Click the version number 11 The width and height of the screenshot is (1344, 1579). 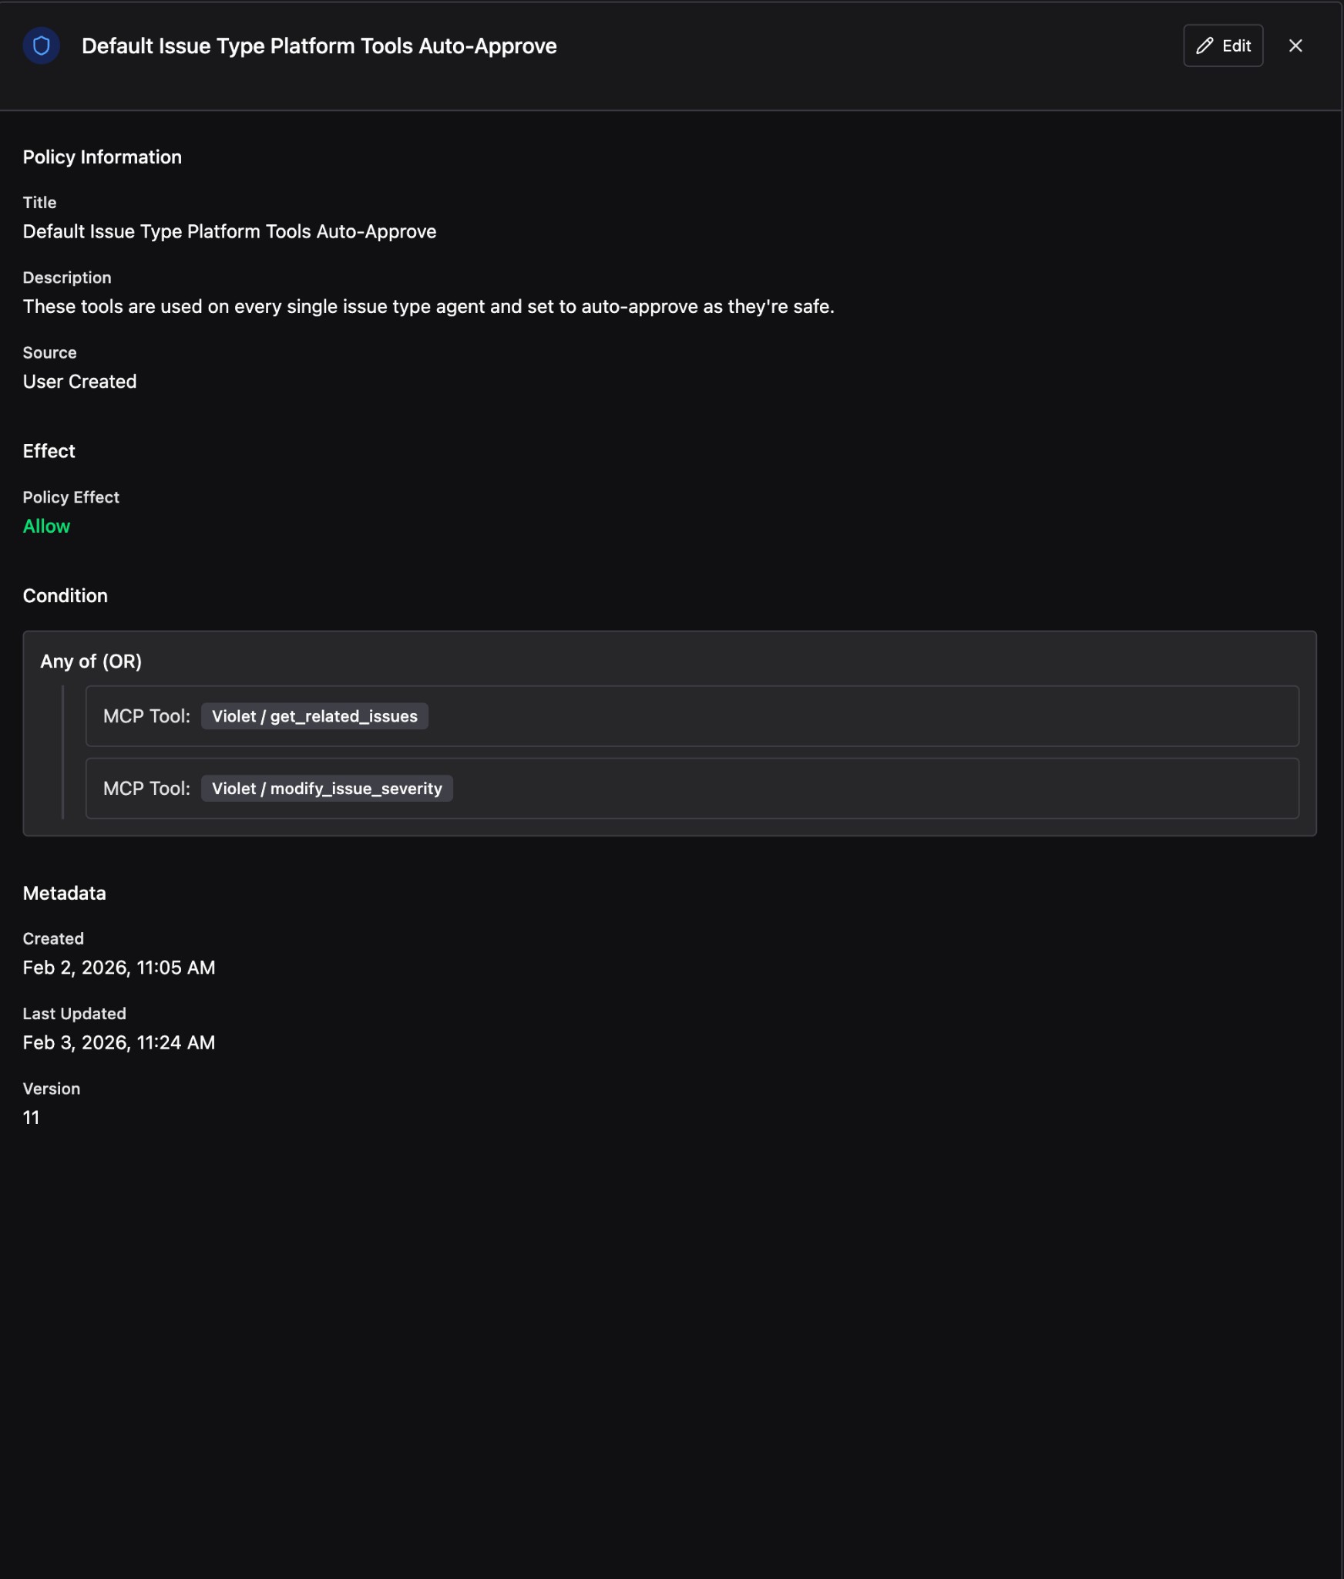coord(31,1118)
